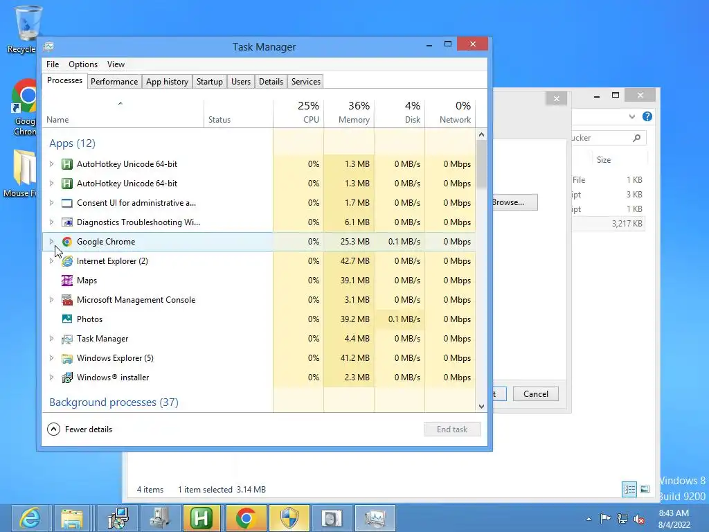
Task: Click Cancel in the background dialog
Action: coord(536,394)
